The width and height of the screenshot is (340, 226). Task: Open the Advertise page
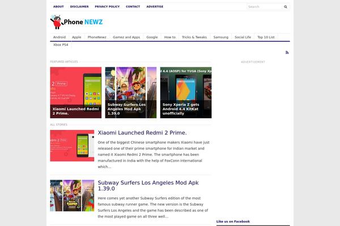click(x=155, y=7)
